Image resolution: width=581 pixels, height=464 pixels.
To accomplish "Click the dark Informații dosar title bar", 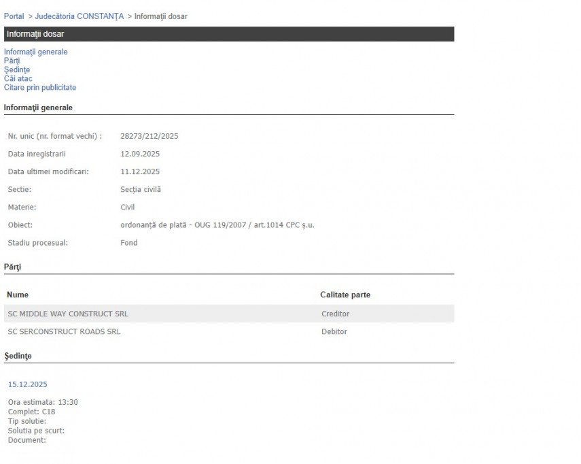I will click(x=228, y=34).
